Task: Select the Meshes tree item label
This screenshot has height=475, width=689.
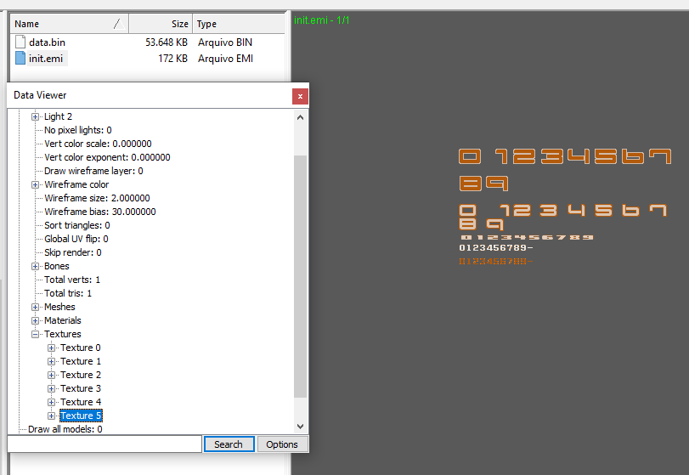Action: (x=59, y=307)
